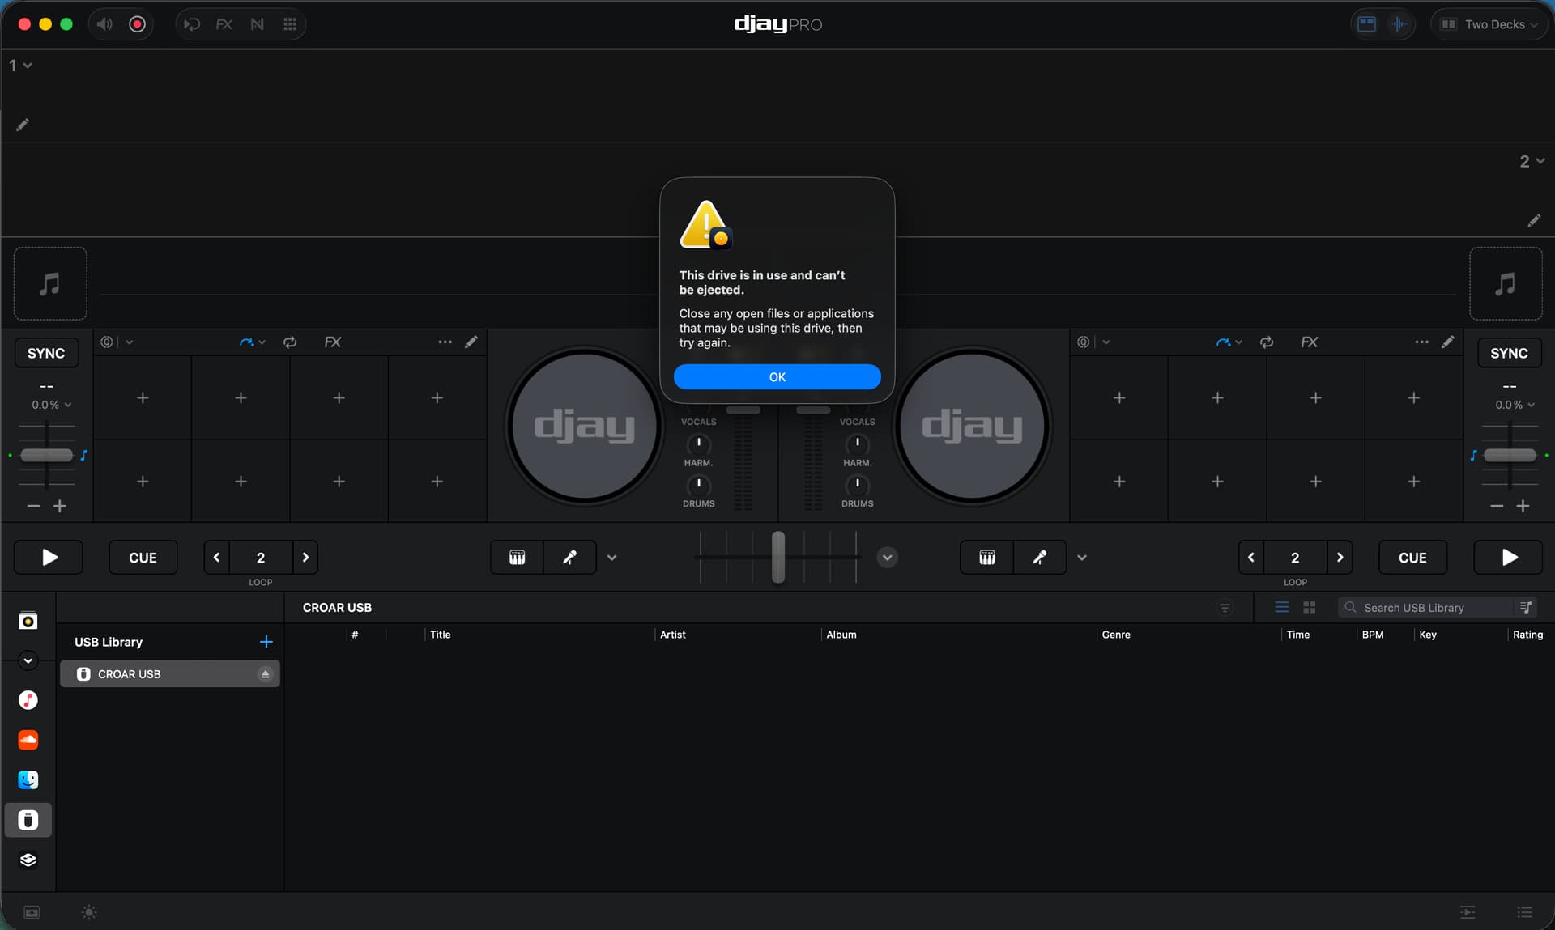Open the sampler grid icon in toolbar

pyautogui.click(x=290, y=24)
